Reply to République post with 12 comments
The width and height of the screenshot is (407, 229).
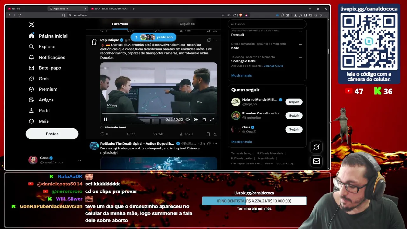coord(104,134)
